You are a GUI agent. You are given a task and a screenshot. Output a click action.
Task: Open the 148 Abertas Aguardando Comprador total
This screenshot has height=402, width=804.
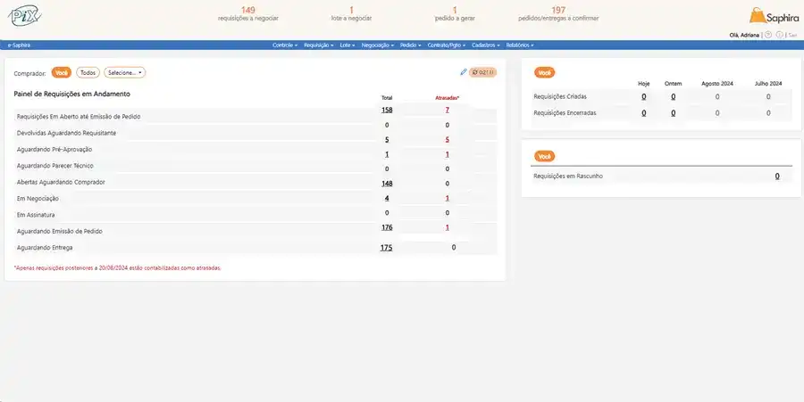click(x=387, y=183)
